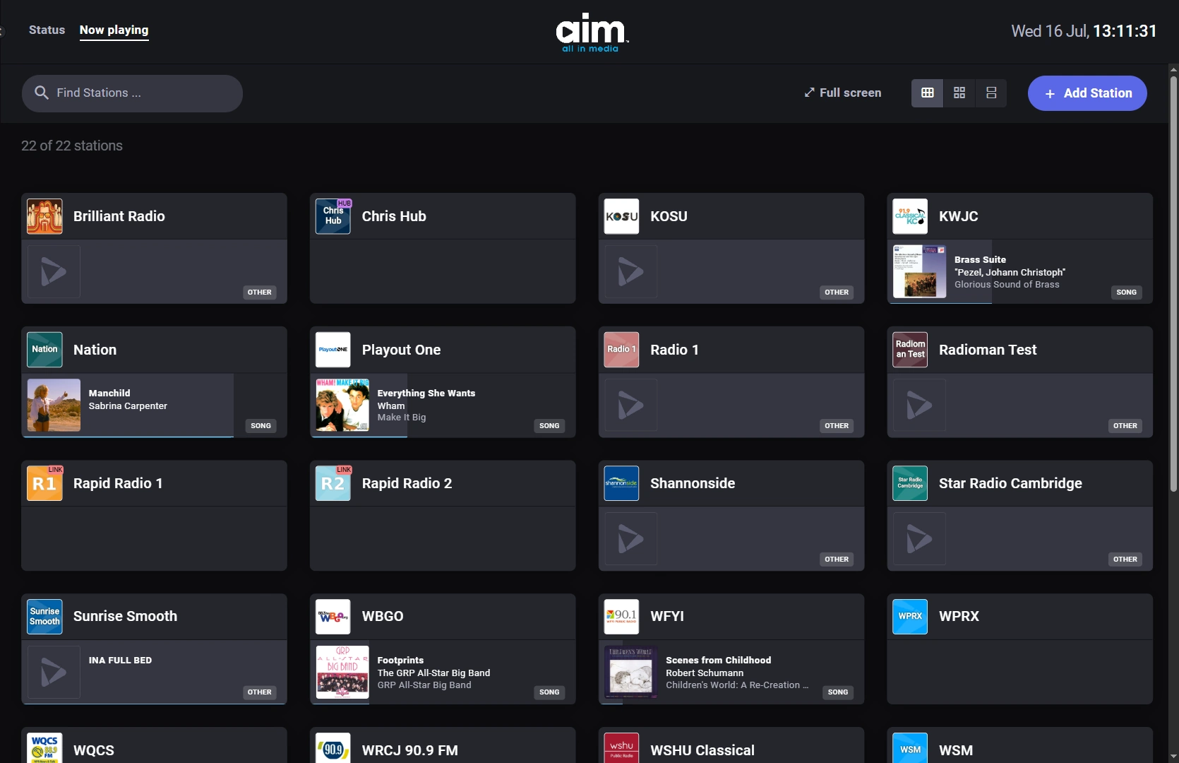The image size is (1179, 763).
Task: Click the WSHU Classical station logo
Action: (x=622, y=748)
